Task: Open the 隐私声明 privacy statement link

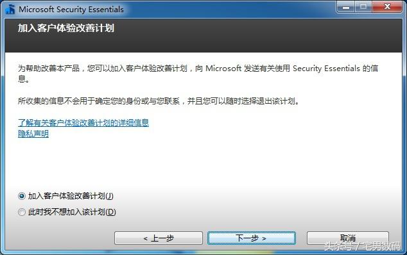Action: (33, 134)
